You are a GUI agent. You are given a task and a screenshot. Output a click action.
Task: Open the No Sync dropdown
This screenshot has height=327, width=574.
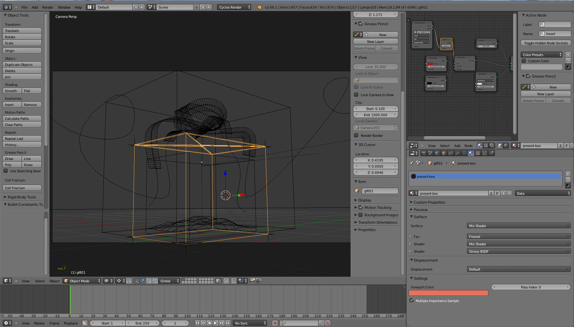(250, 323)
